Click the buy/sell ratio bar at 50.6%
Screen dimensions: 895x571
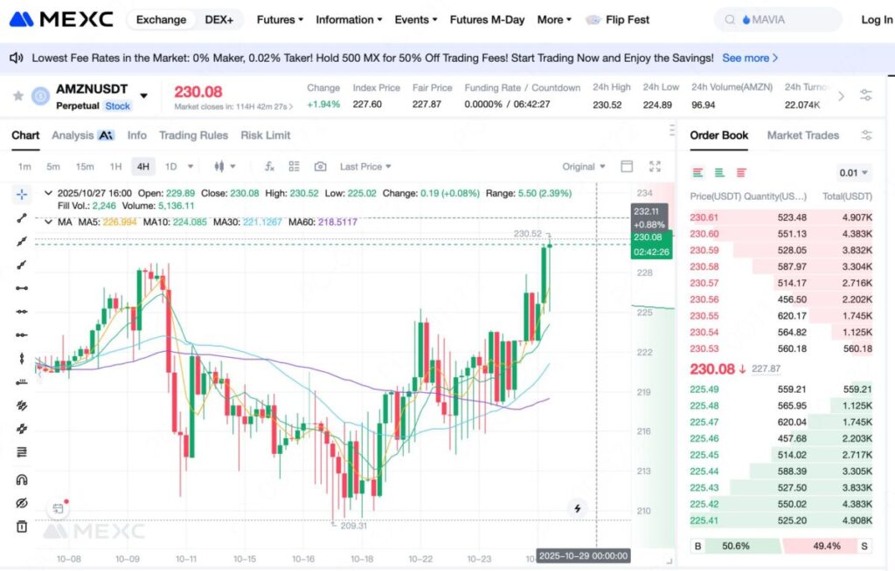[736, 546]
